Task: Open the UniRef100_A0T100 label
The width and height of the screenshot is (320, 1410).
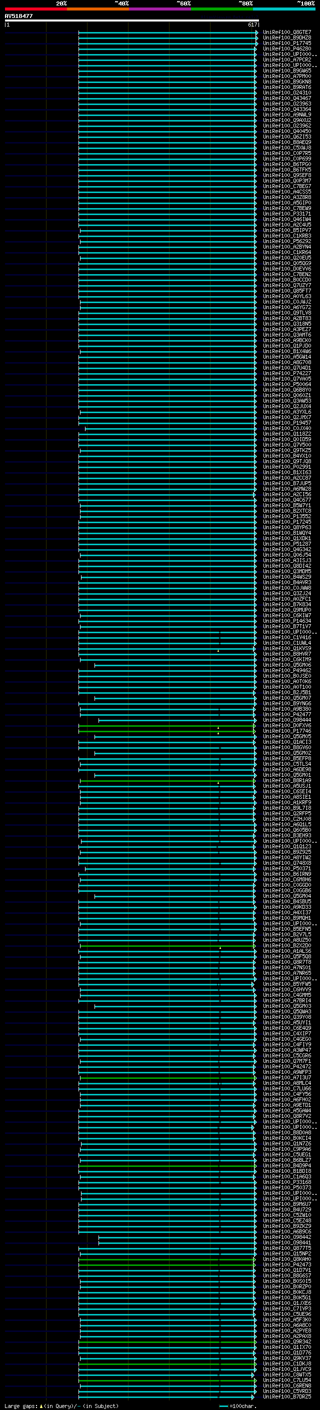Action: click(x=286, y=687)
